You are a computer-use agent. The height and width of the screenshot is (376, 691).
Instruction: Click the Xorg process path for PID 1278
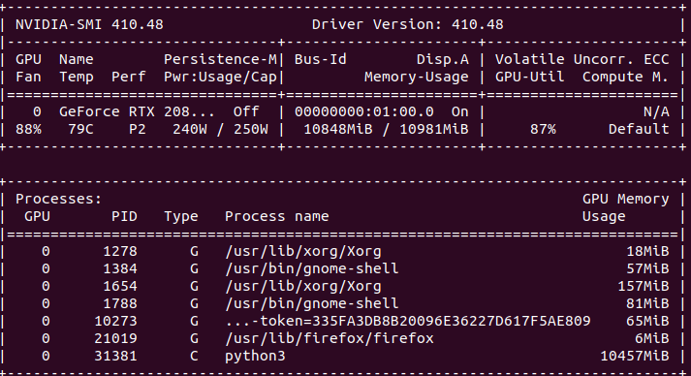303,252
